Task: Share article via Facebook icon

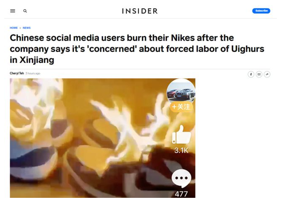Action: coord(251,74)
